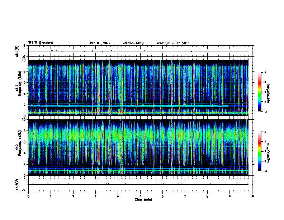The width and height of the screenshot is (284, 220).
Task: Click time axis tick label "8"
Action: click(x=207, y=196)
